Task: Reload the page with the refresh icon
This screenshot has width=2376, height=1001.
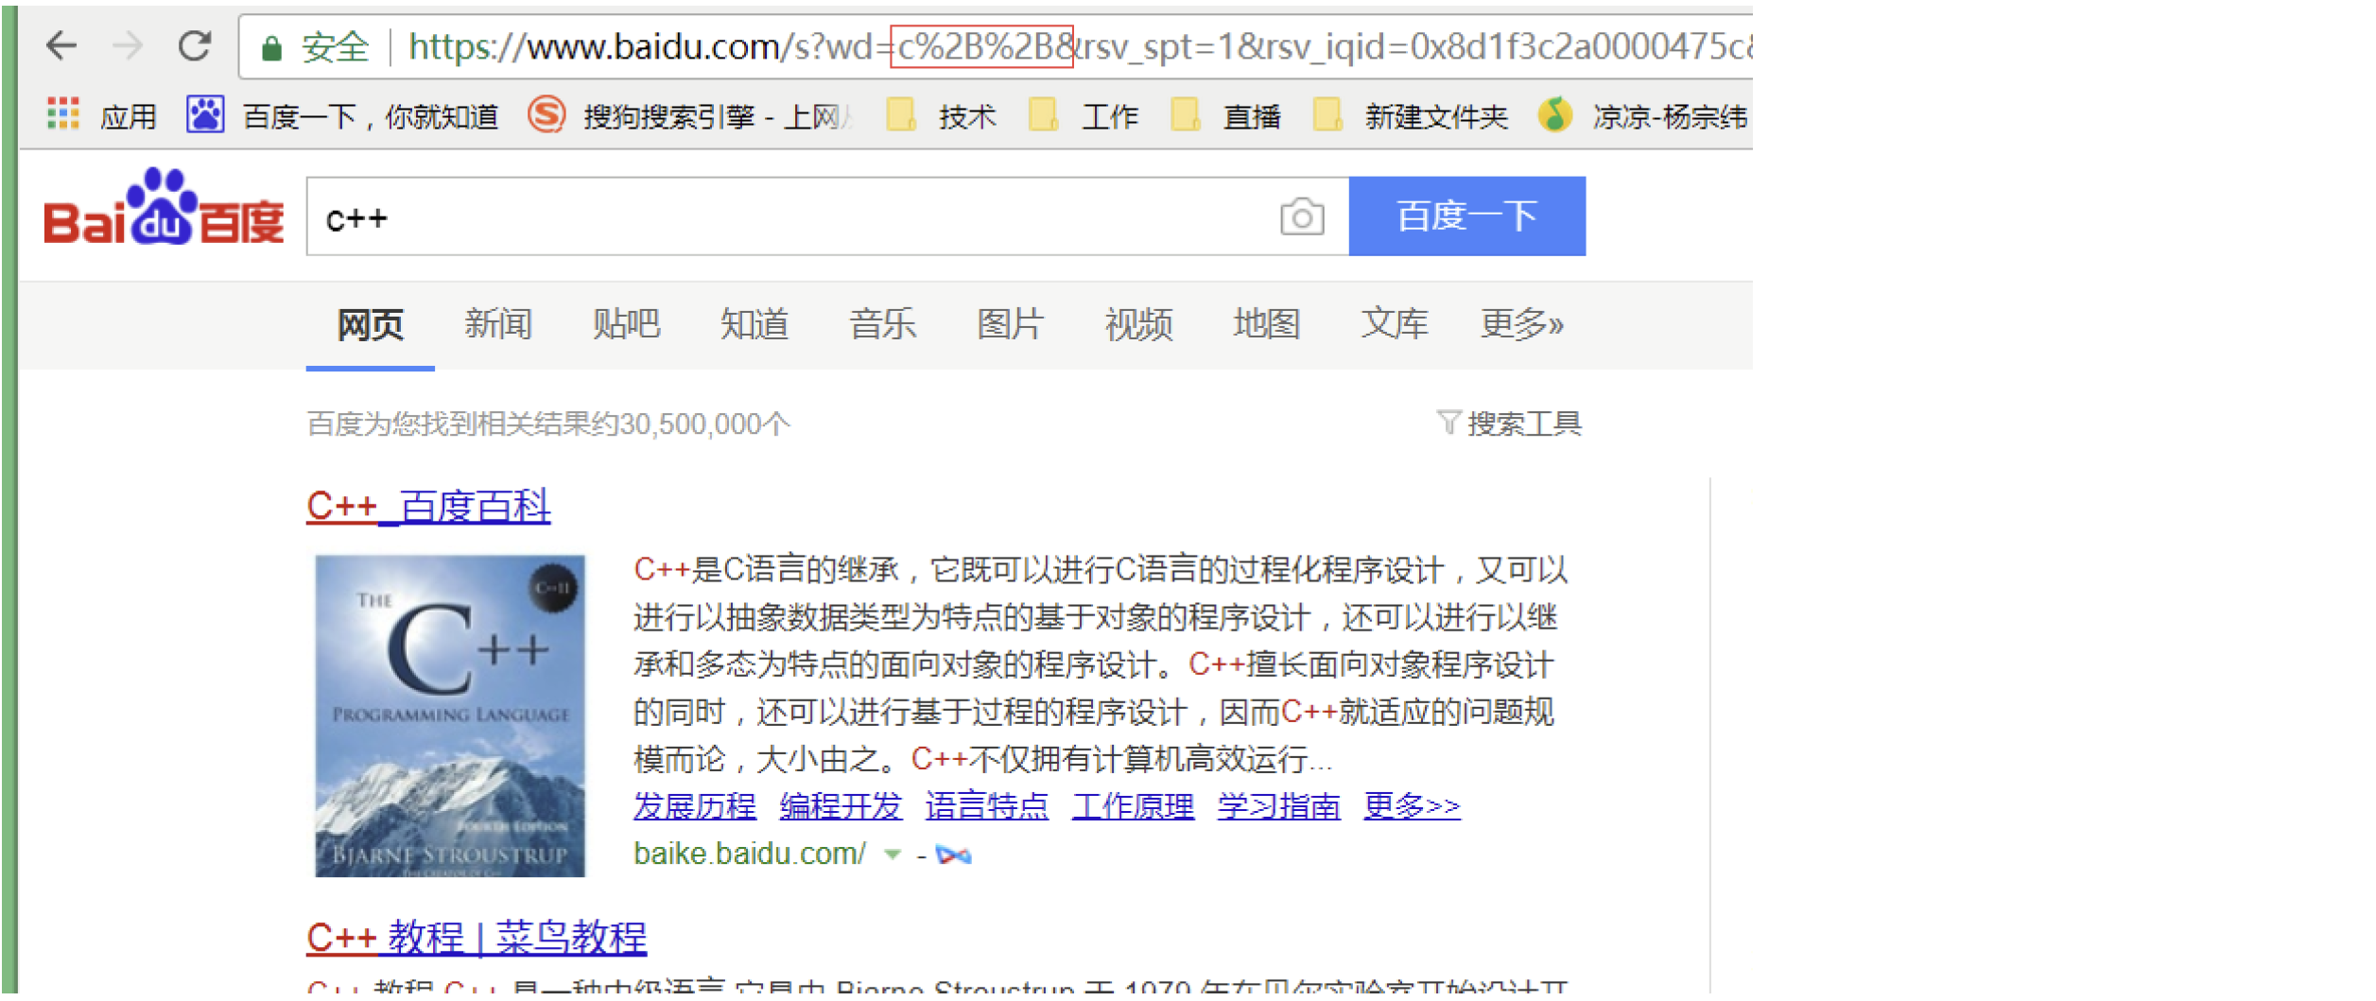Action: click(x=196, y=45)
